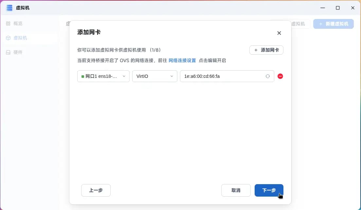Viewport: 361px width, 210px height.
Task: Click the dimmed 新建虚拟机 button
Action: [333, 24]
